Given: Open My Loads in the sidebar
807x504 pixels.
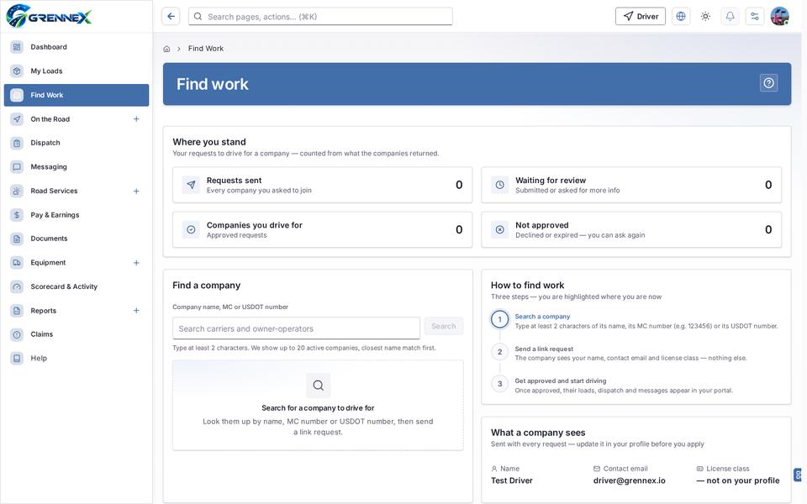Looking at the screenshot, I should 76,71.
